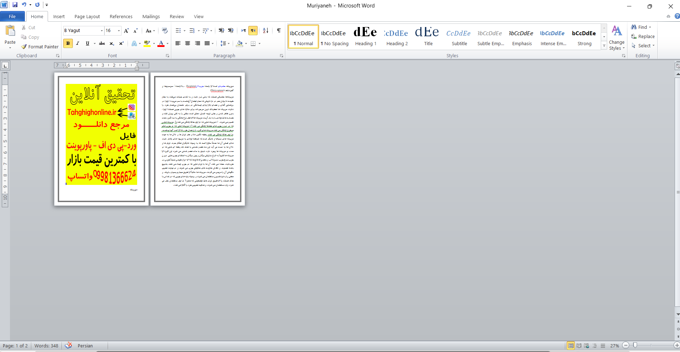The width and height of the screenshot is (680, 352).
Task: Set left-to-right text direction
Action: [244, 31]
